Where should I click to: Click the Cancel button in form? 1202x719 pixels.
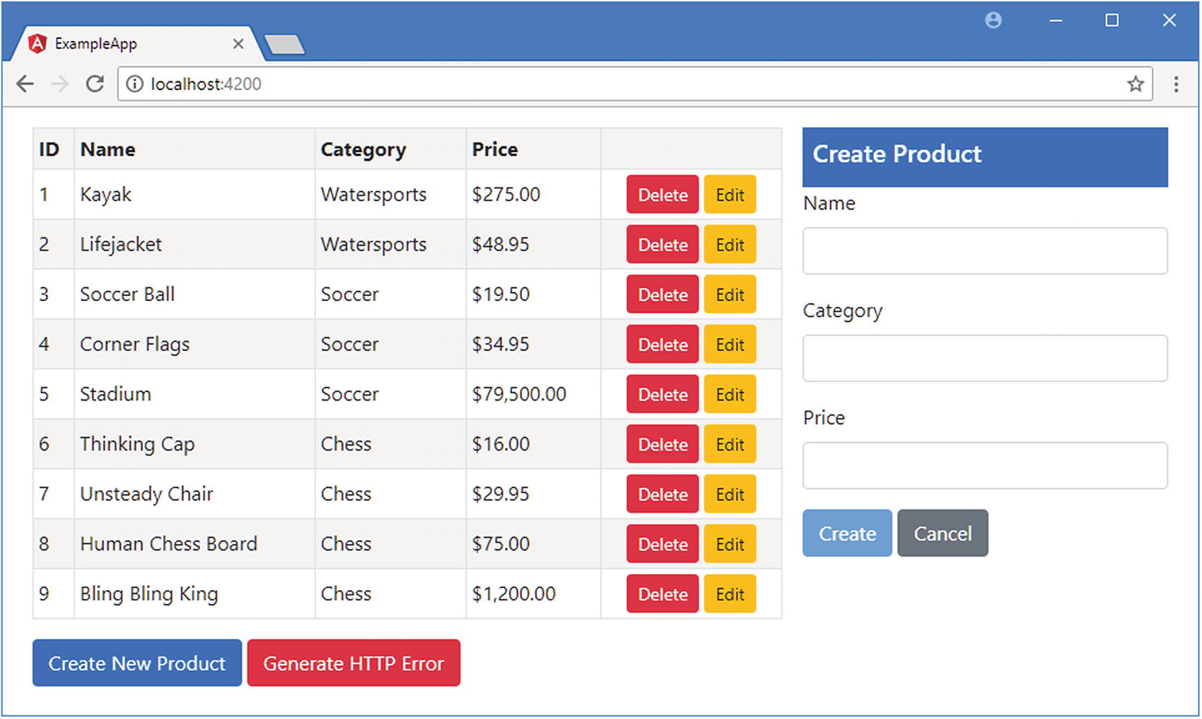[943, 533]
